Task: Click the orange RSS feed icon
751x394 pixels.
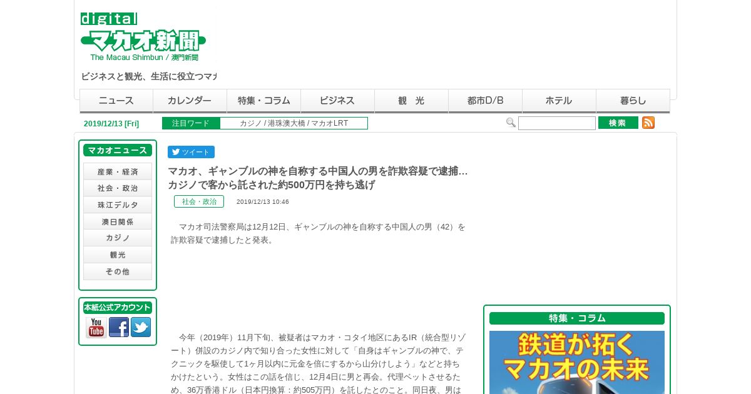Action: click(x=648, y=123)
